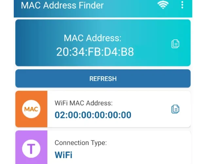Viewport: 206px width, 164px height.
Task: Tap the orange MAC circle icon
Action: [31, 109]
